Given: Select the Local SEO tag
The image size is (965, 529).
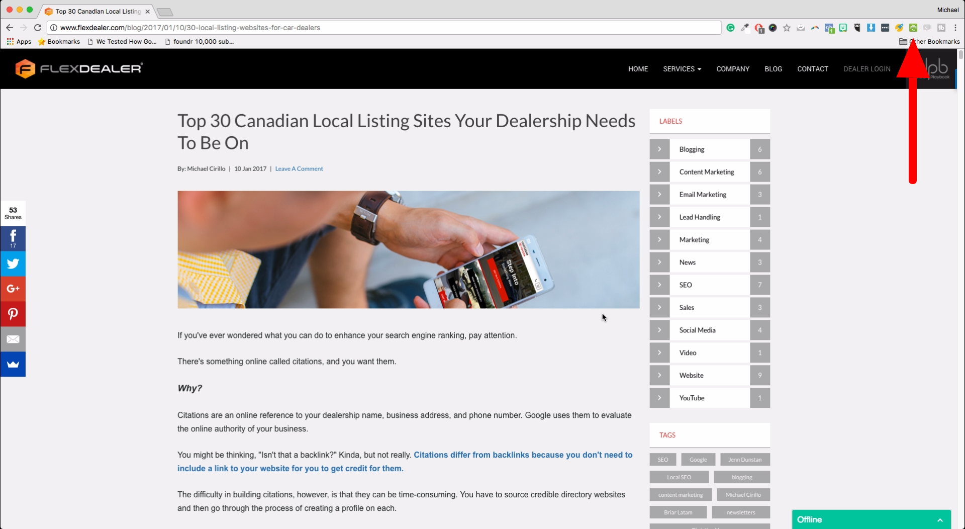Looking at the screenshot, I should point(679,477).
